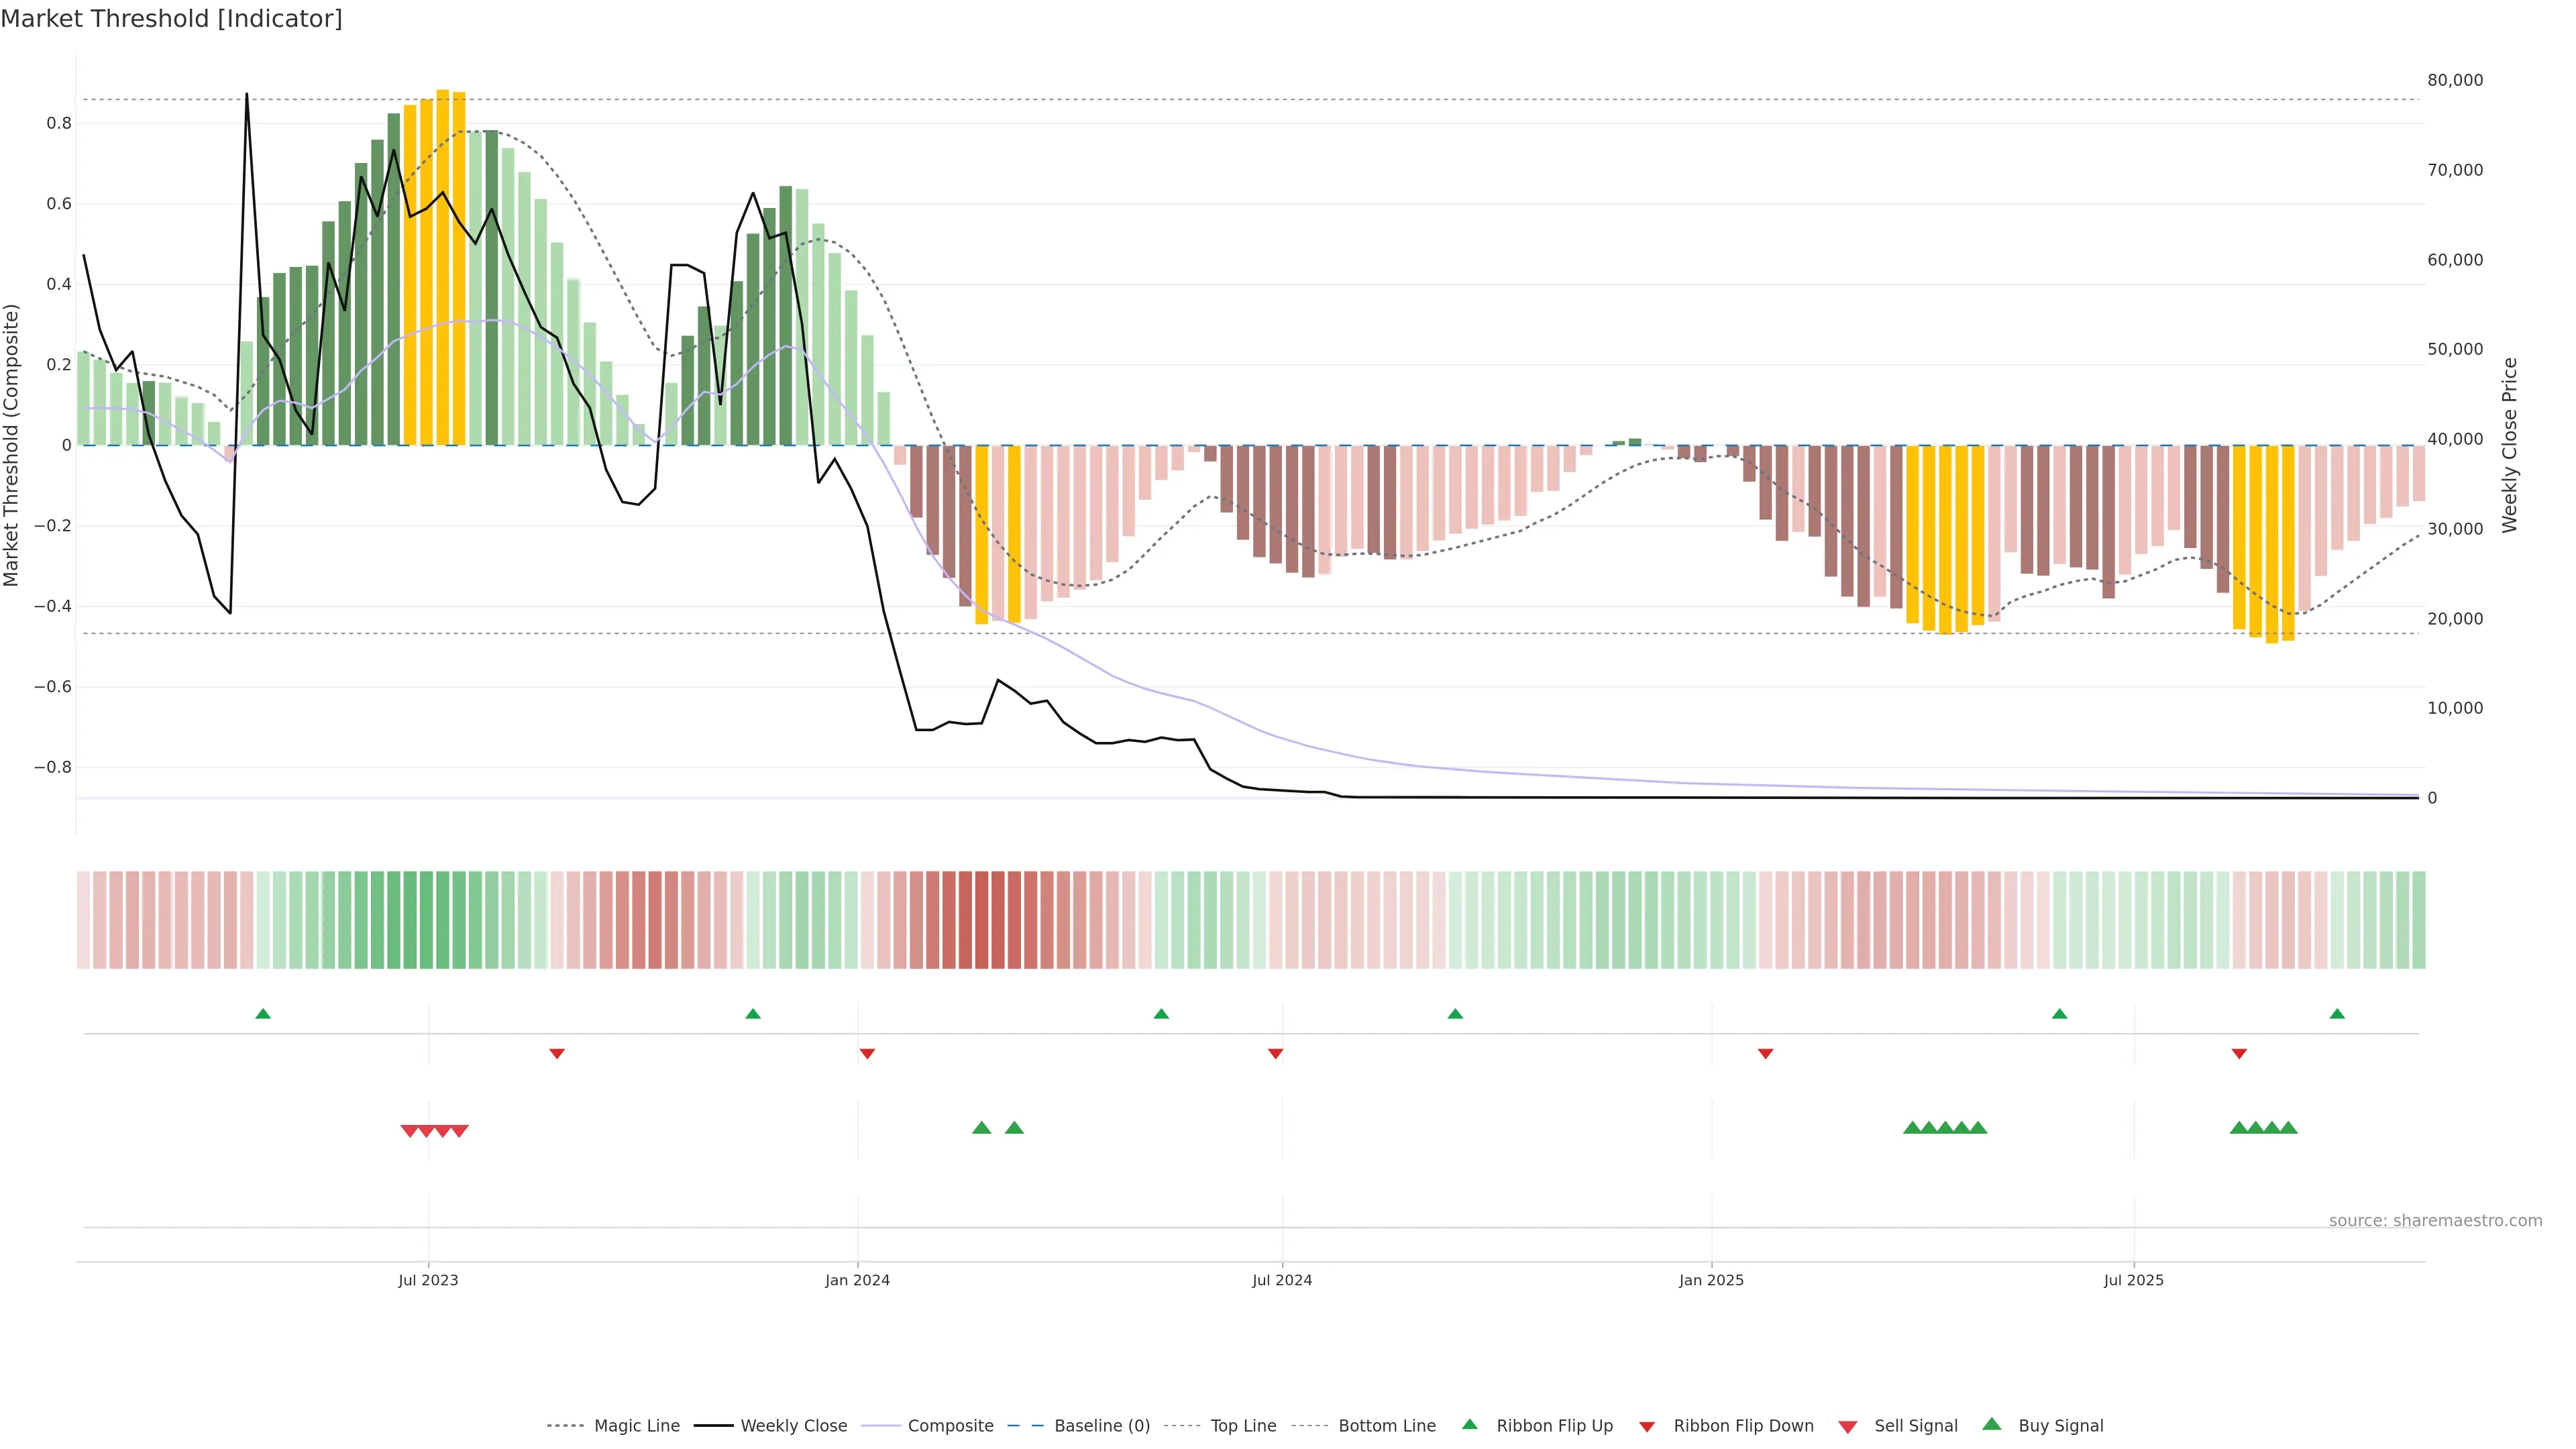Viewport: 2576px width, 1449px height.
Task: Click the first red Sell Signal triangle
Action: (409, 1131)
